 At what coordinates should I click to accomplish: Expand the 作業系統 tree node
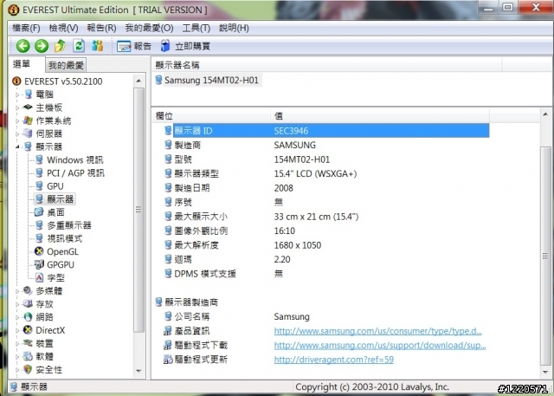tap(17, 121)
